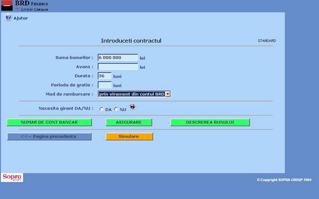The height and width of the screenshot is (199, 319).
Task: Click the orange Simulare button
Action: point(129,137)
